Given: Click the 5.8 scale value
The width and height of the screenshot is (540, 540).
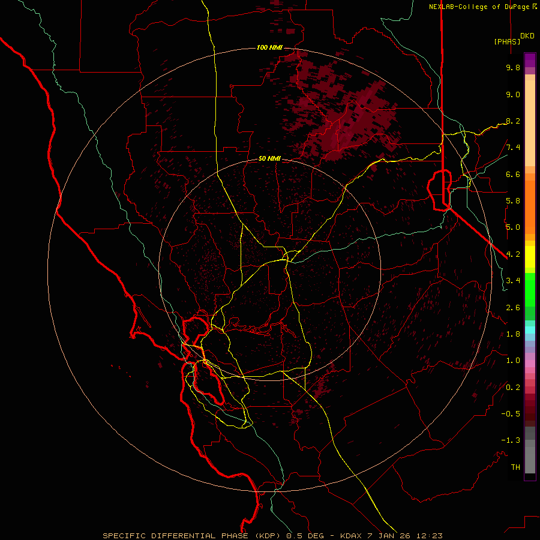Looking at the screenshot, I should 513,201.
